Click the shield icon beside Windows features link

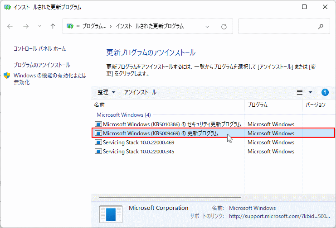coord(7,75)
